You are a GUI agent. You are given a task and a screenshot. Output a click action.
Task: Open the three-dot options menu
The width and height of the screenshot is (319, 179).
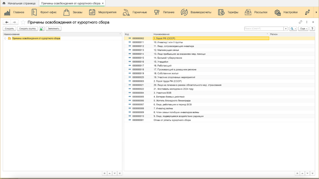pos(307,22)
